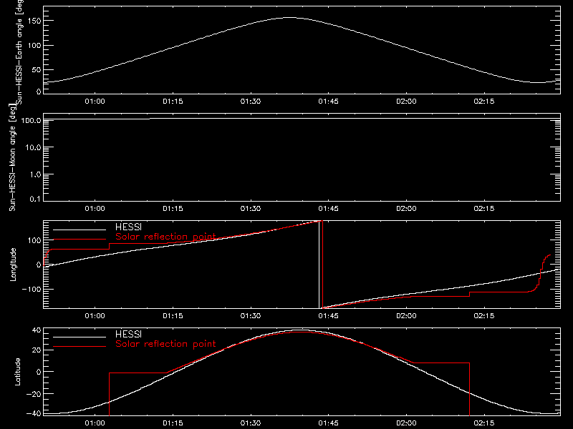Click the 100 tick label on Earth angle plot
This screenshot has width=573, height=429.
[x=34, y=45]
